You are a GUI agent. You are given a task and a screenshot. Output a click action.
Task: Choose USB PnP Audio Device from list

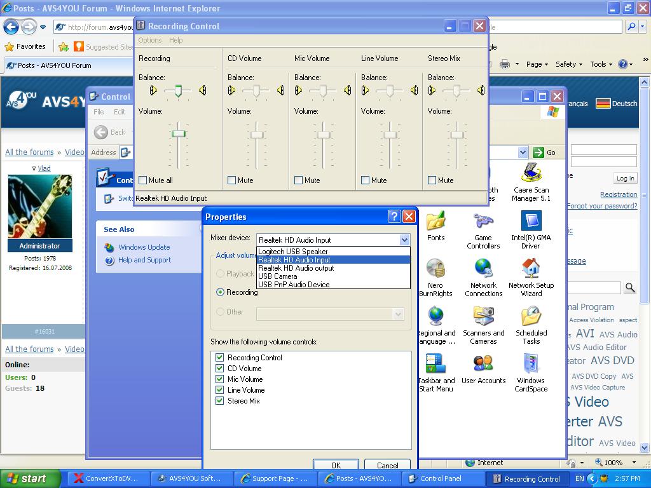(x=333, y=285)
